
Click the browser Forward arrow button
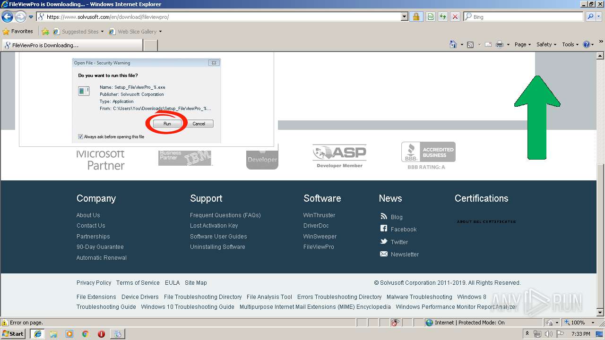click(x=20, y=17)
